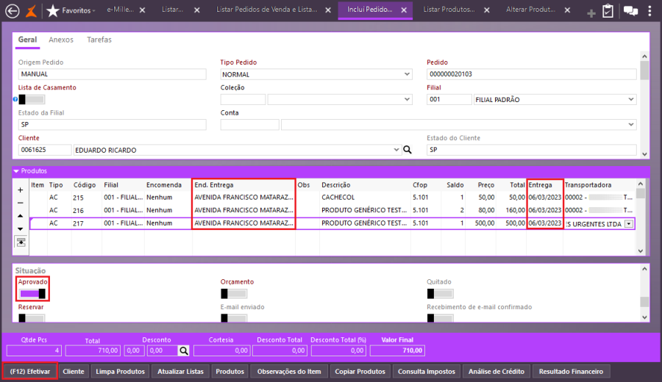The width and height of the screenshot is (662, 382).
Task: Close the Listar Pedidos de Venda tab
Action: pos(328,10)
